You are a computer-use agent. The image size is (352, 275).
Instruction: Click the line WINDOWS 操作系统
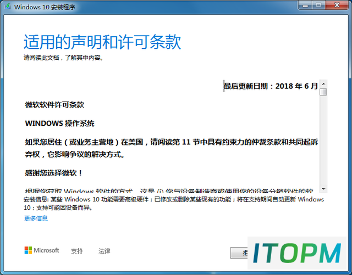pos(60,124)
